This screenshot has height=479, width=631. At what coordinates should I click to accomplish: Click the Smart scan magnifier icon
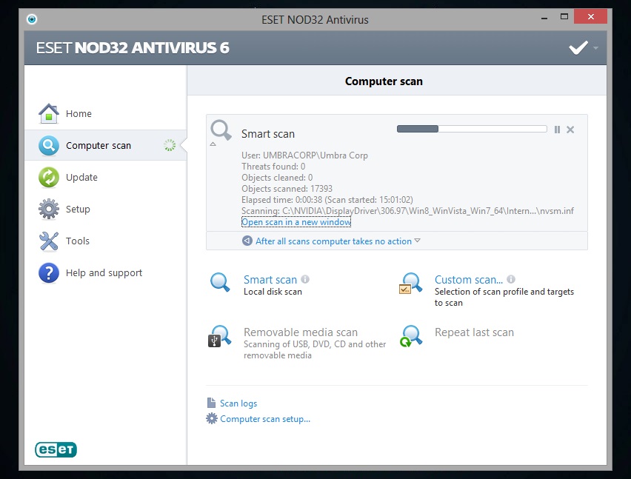coord(220,282)
